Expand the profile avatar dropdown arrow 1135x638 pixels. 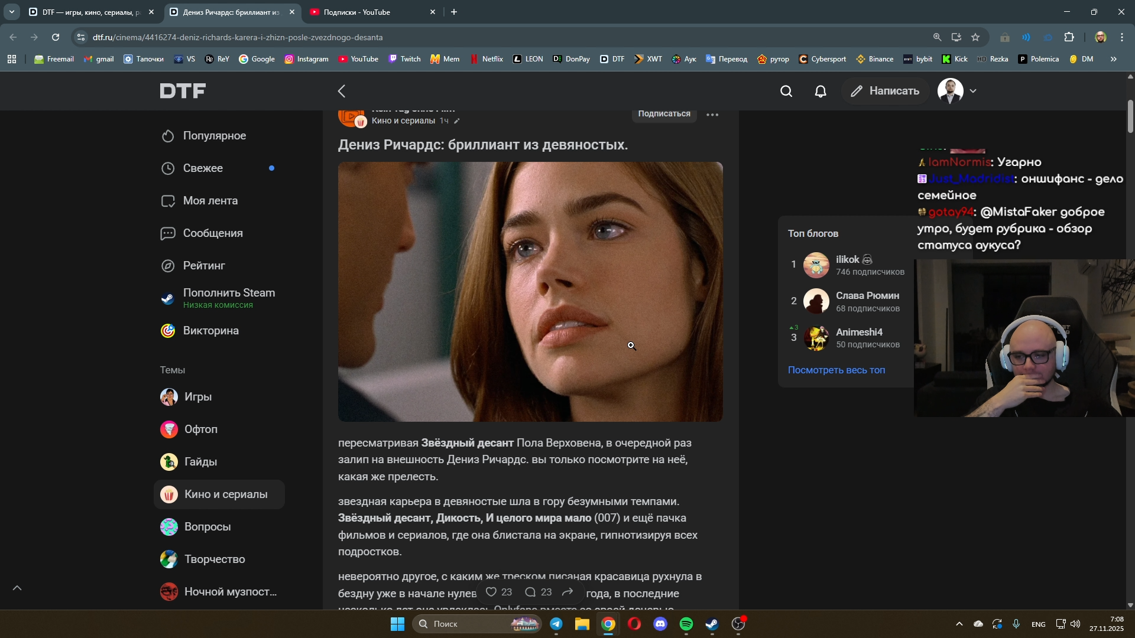973,91
